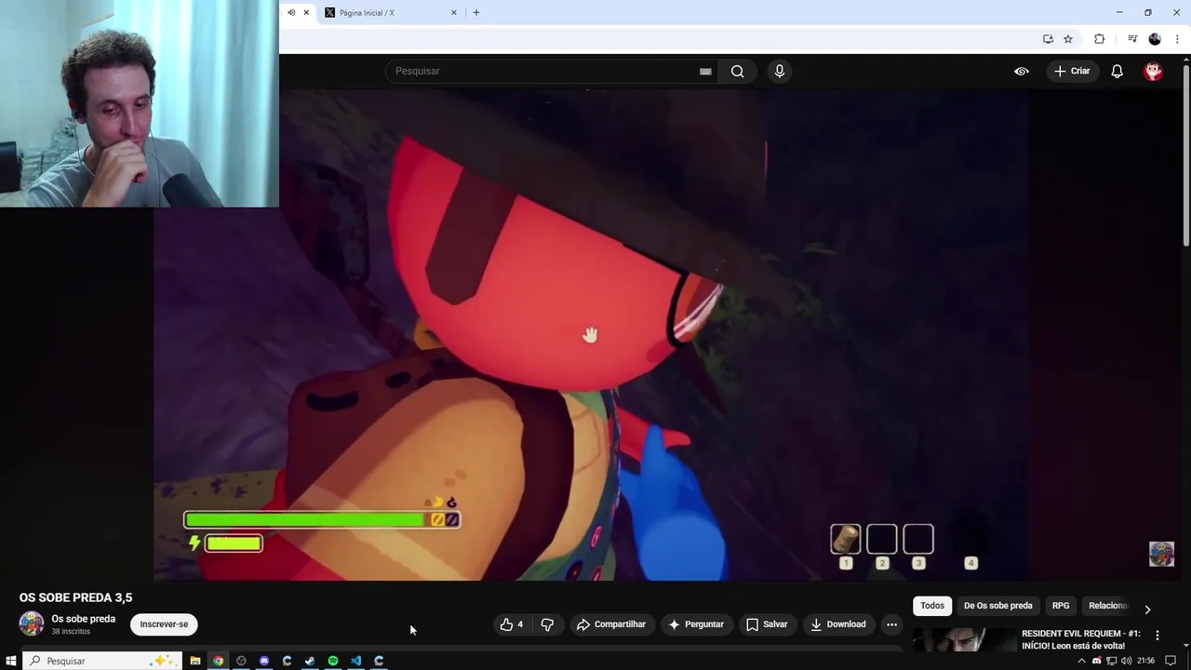Close the Página Inicial / X tab
1191x670 pixels.
[454, 12]
